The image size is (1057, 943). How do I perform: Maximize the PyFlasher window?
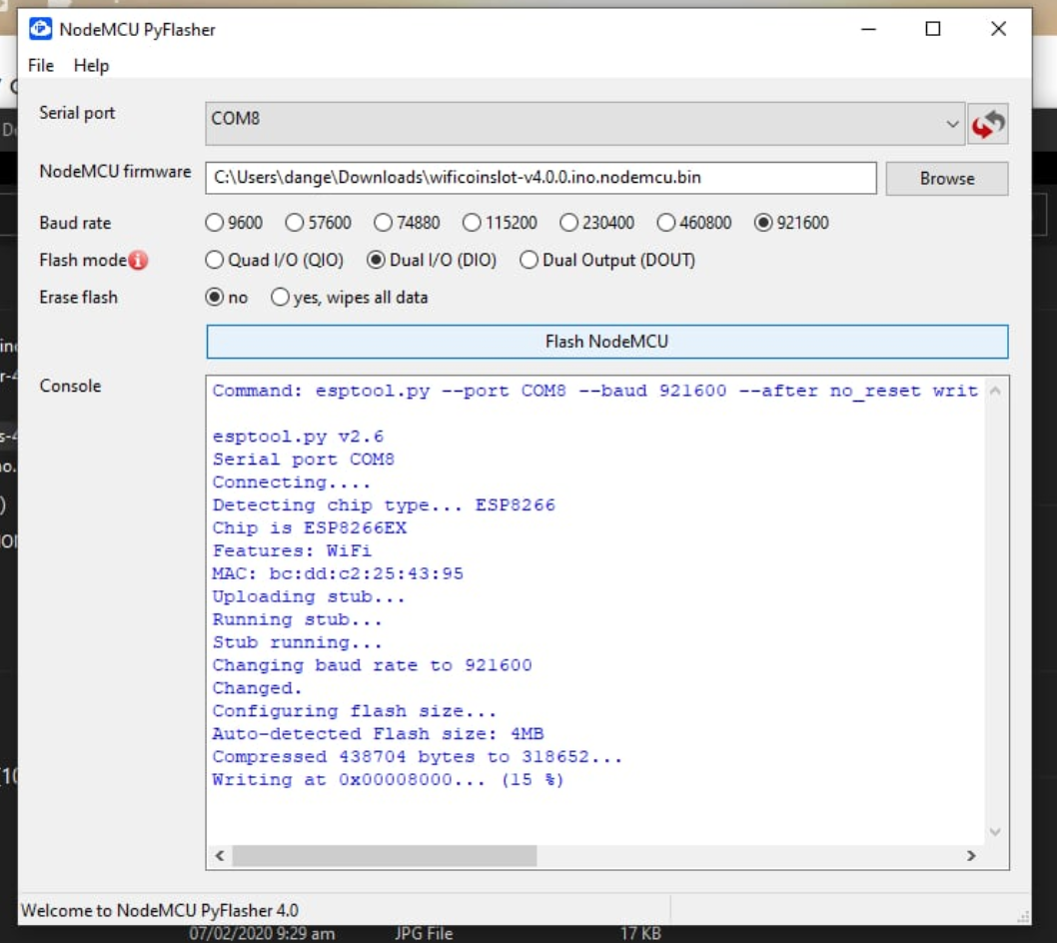click(932, 29)
